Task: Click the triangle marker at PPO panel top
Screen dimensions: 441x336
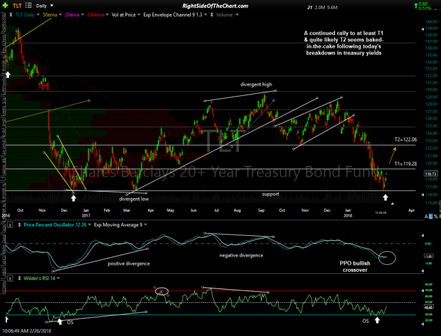Action: [422, 235]
